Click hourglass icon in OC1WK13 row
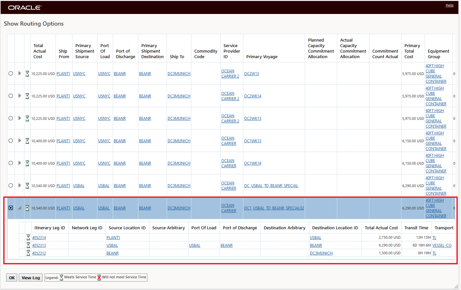 [27, 141]
